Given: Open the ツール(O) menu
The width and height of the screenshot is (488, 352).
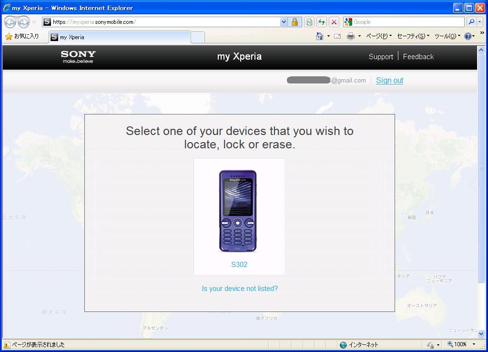Looking at the screenshot, I should click(447, 36).
